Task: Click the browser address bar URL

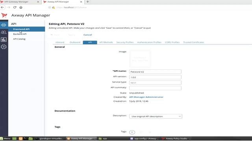Action: (72, 7)
